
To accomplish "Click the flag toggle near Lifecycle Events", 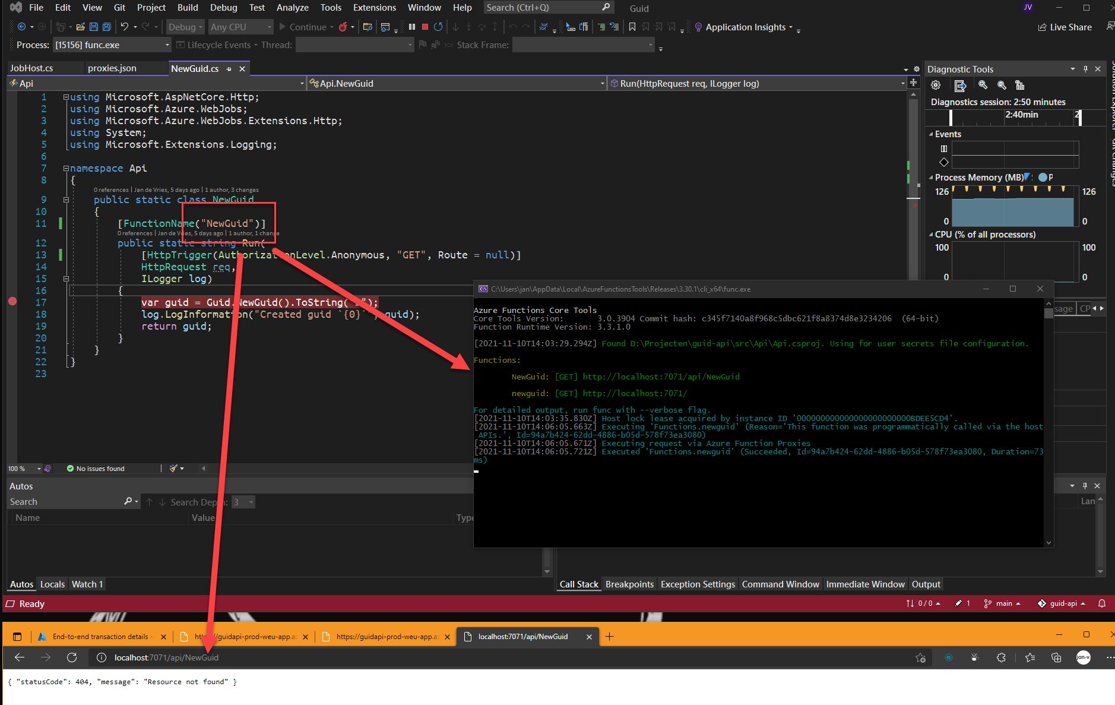I will pos(422,45).
